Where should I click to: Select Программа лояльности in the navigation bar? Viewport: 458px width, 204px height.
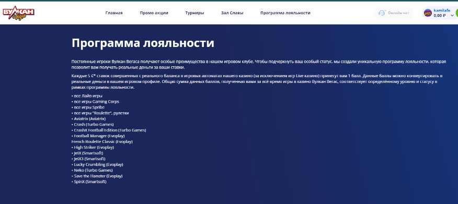coord(285,13)
